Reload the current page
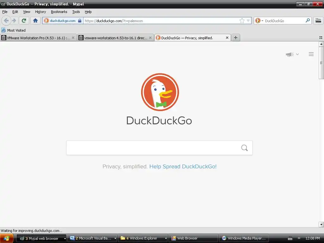The width and height of the screenshot is (324, 243). (x=24, y=21)
